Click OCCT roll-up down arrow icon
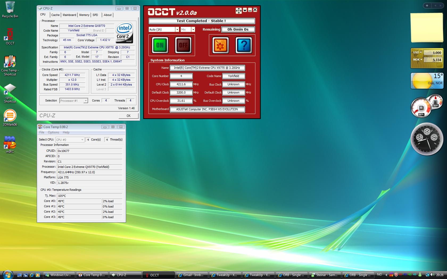The image size is (447, 279). click(x=245, y=10)
